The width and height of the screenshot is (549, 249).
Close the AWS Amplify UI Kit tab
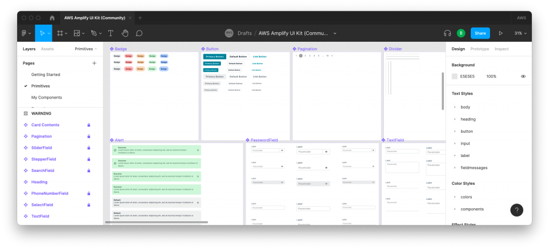point(130,18)
